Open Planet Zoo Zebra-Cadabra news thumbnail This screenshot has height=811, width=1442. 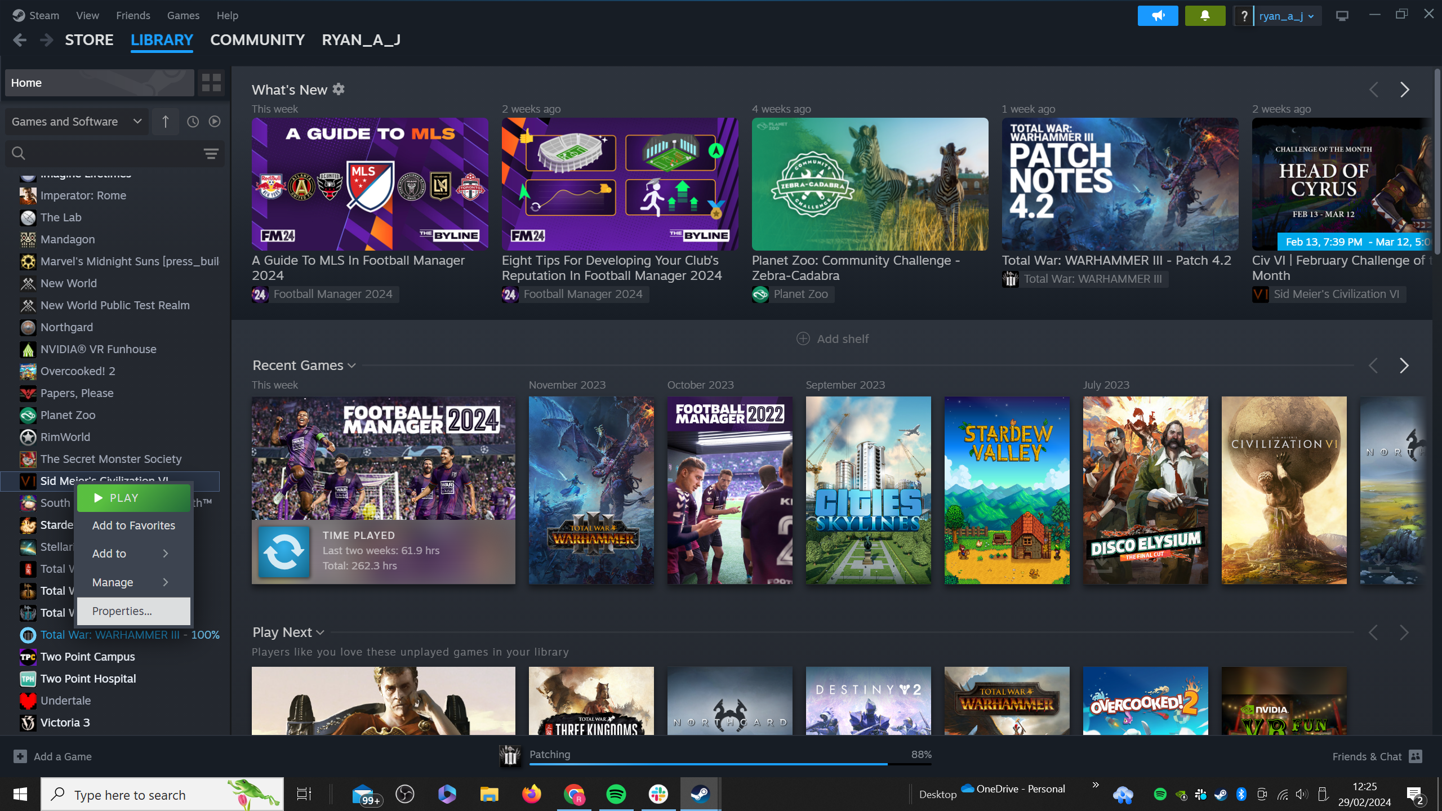[870, 184]
